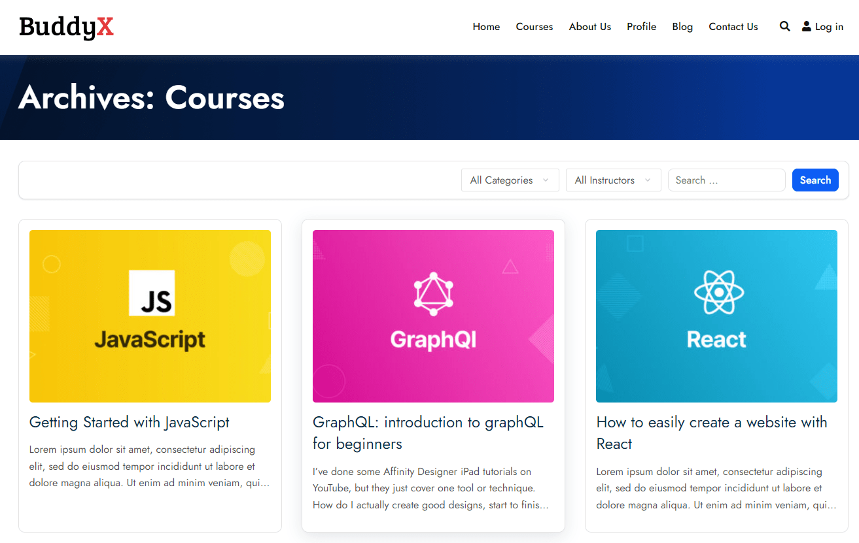Image resolution: width=859 pixels, height=543 pixels.
Task: Open the GraphQl course thumbnail
Action: click(x=433, y=316)
